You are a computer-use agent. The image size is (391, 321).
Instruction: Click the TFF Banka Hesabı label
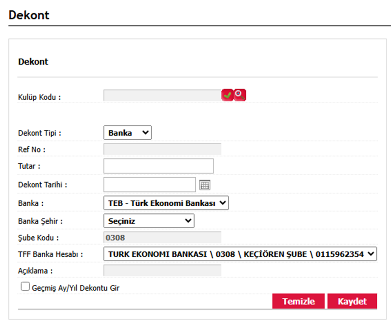[x=50, y=254]
